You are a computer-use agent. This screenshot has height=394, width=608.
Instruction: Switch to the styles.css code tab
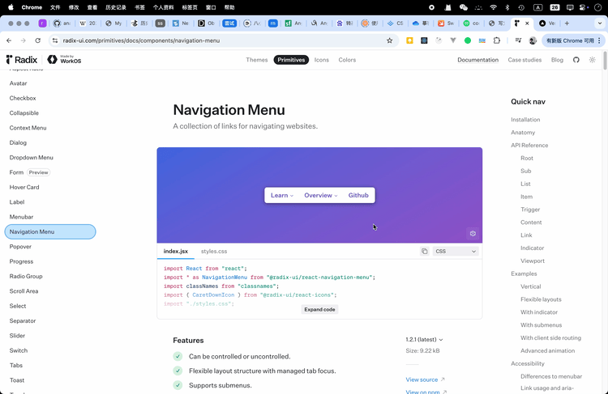[214, 251]
